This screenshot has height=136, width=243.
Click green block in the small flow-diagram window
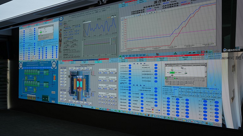click(172, 72)
